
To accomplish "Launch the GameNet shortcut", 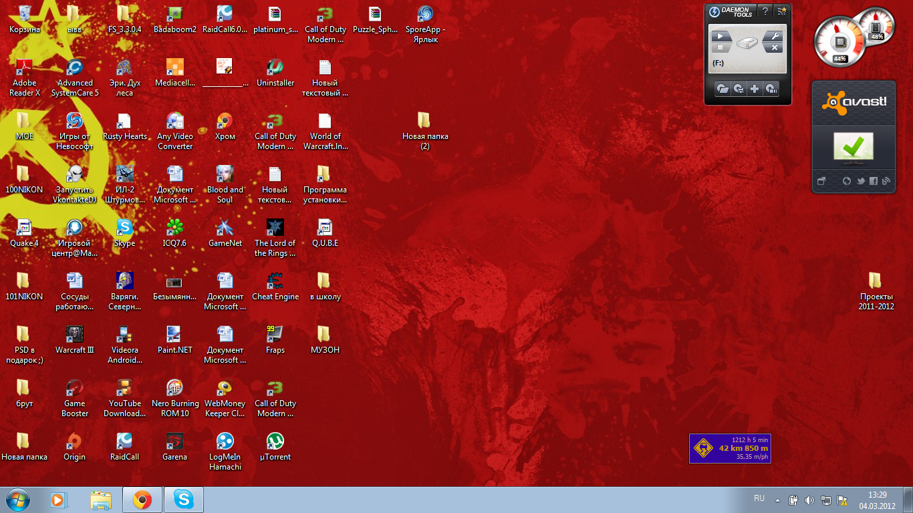I will (x=225, y=233).
